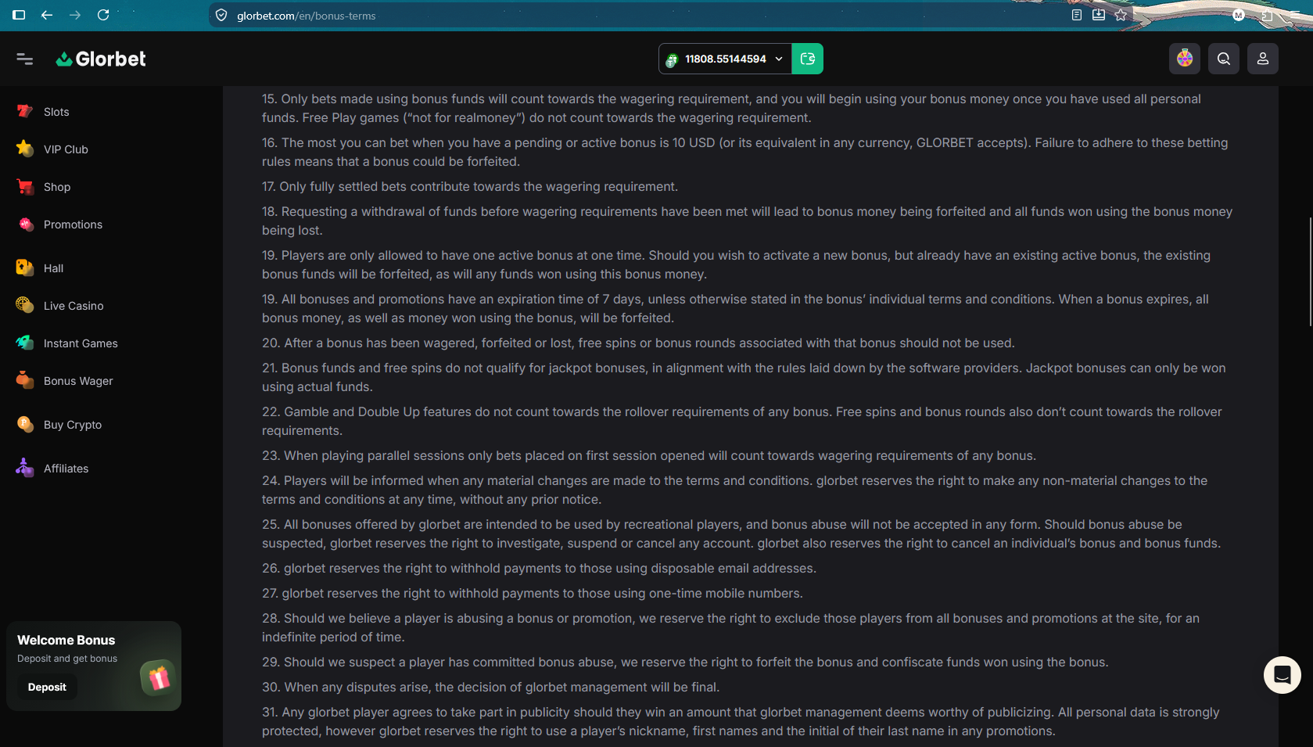Open the search icon in the header

[1224, 59]
